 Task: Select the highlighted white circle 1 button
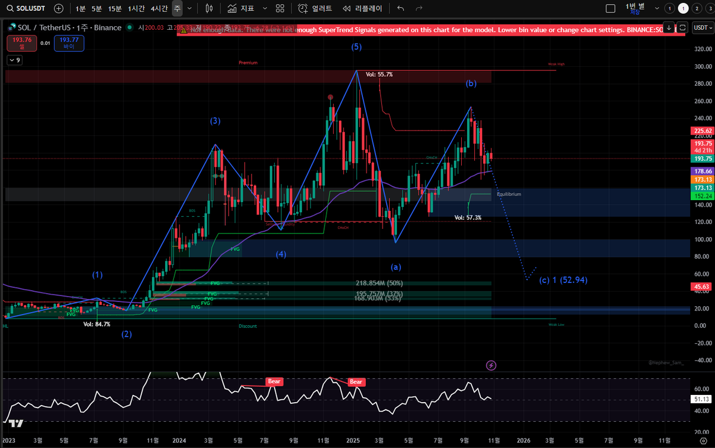click(683, 9)
